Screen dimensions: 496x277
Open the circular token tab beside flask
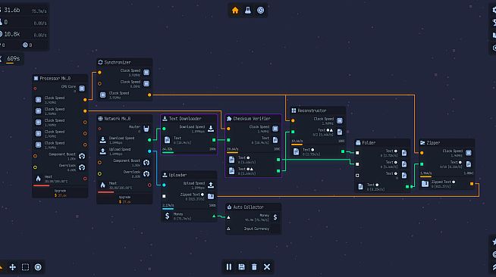(x=260, y=11)
